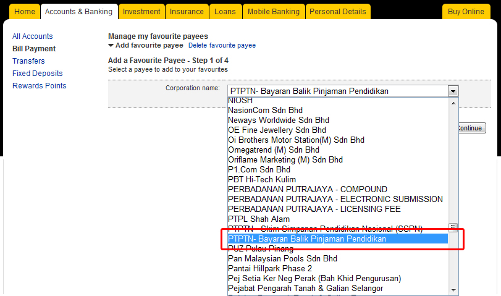Screen dimensions: 501x296
Task: Select PTPTN- Bayaran Balik Pinjaman Pendidikan in list
Action: click(338, 239)
